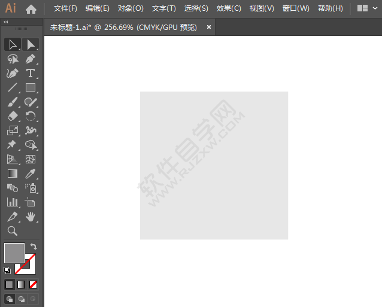Open the 视图(V) menu
Image resolution: width=382 pixels, height=307 pixels.
coord(262,8)
